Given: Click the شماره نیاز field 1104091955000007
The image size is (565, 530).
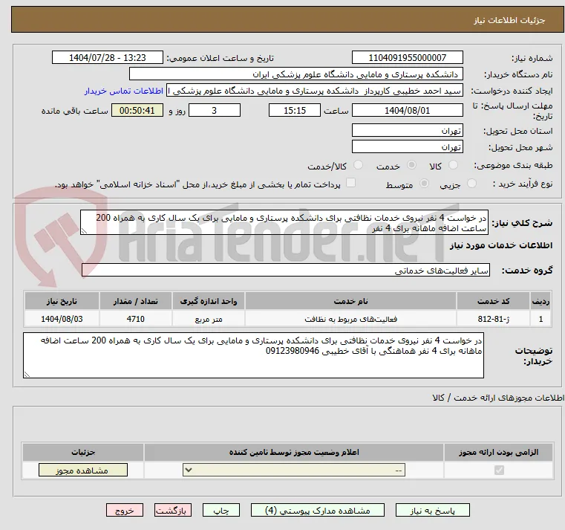Looking at the screenshot, I should coord(407,58).
